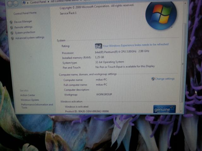Click the 3.2 rating score badge
The width and height of the screenshot is (202, 151).
[98, 46]
